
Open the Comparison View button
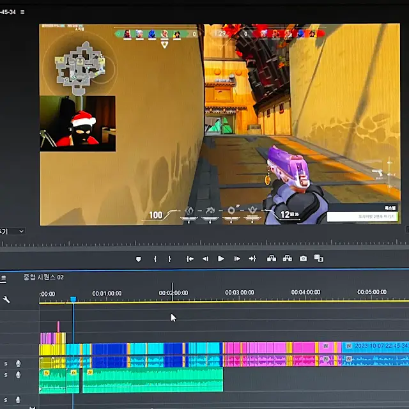coord(319,258)
